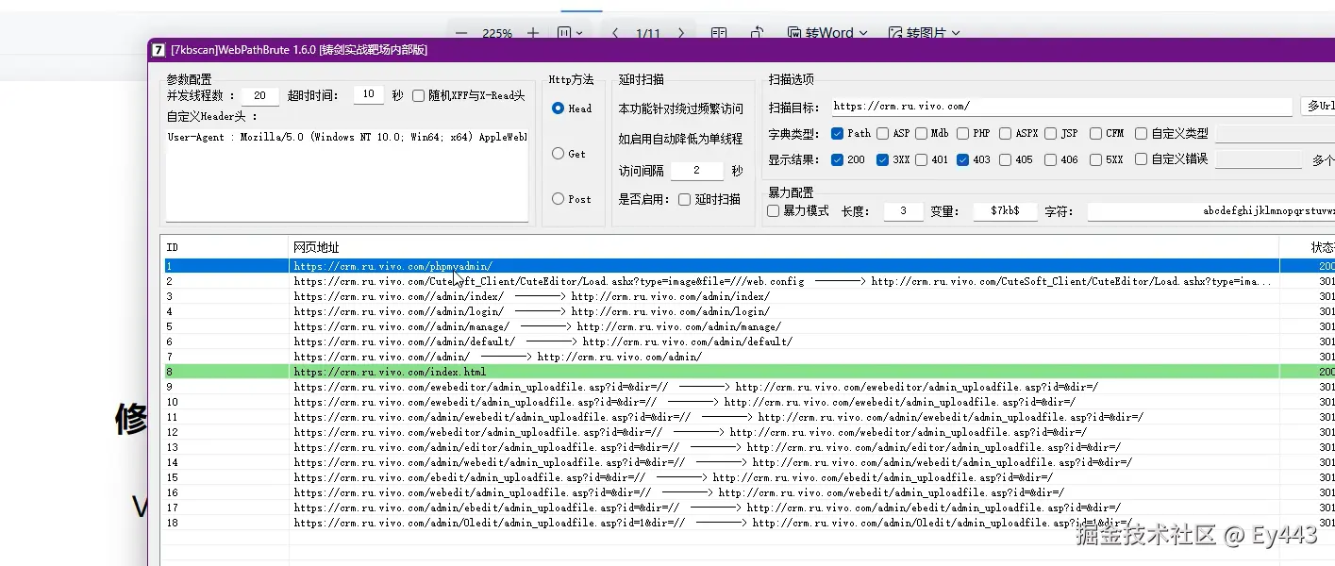
Task: Click the WebPathBrute app icon in title bar
Action: tap(159, 50)
